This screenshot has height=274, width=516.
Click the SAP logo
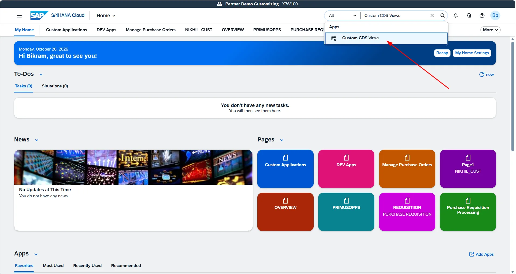(x=39, y=15)
